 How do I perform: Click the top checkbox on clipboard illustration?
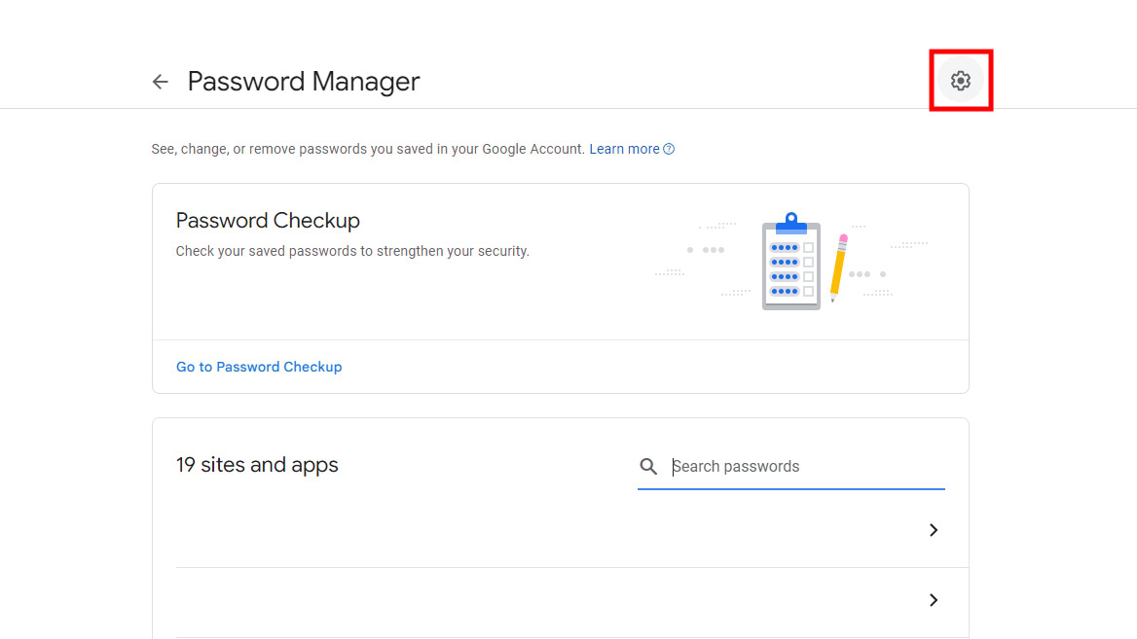(808, 248)
